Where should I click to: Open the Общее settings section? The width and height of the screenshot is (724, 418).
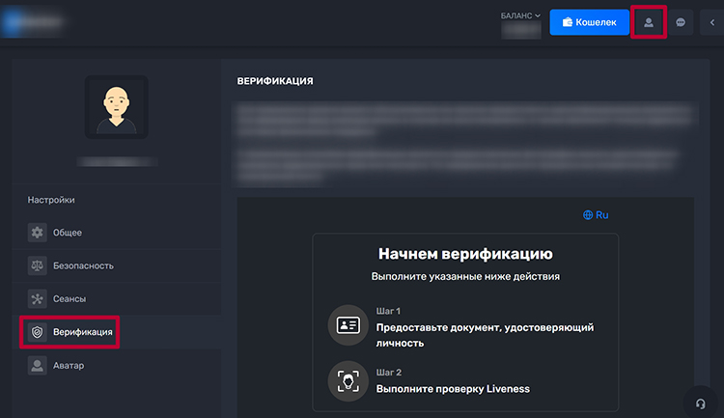click(x=117, y=233)
